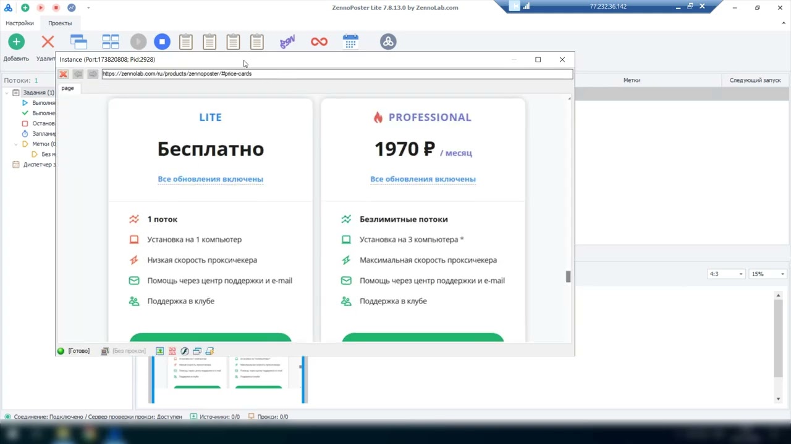Click the green Добавить (add) button
The width and height of the screenshot is (791, 444).
point(16,42)
